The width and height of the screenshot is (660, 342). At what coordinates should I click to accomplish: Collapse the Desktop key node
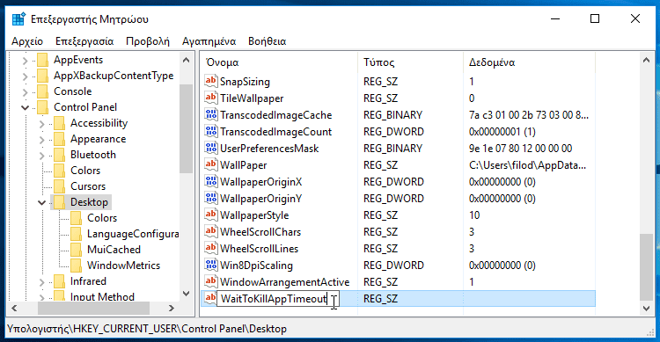click(41, 203)
